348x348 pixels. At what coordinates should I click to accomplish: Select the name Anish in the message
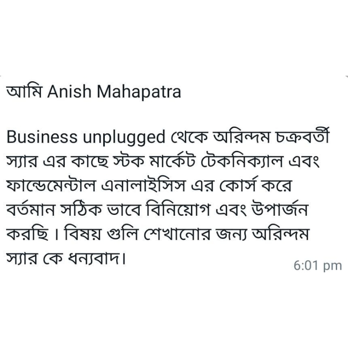69,91
